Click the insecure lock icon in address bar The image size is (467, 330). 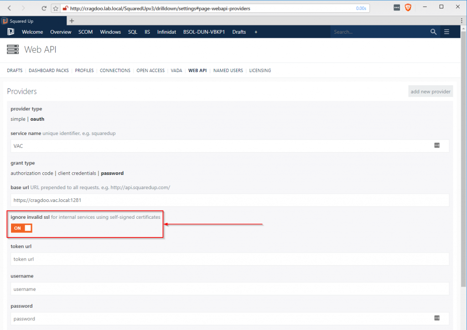pos(65,8)
